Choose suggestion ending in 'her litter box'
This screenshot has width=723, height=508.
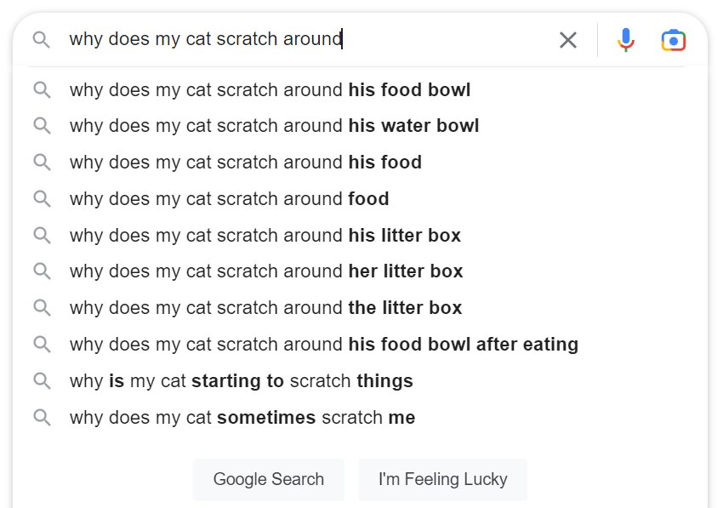tap(266, 271)
